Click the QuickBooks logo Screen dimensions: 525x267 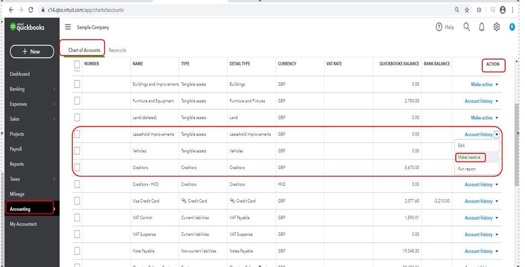[x=27, y=27]
